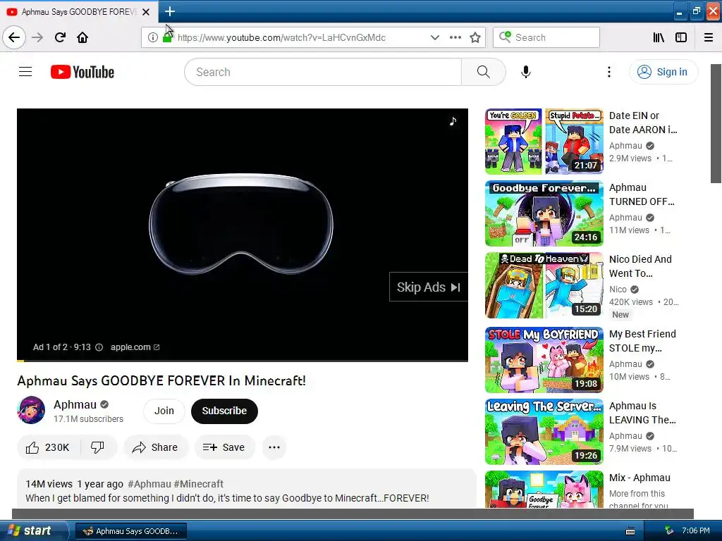Open STOLE My BOYFRIEND video thumbnail
Screen dimensions: 722x541
pos(544,360)
